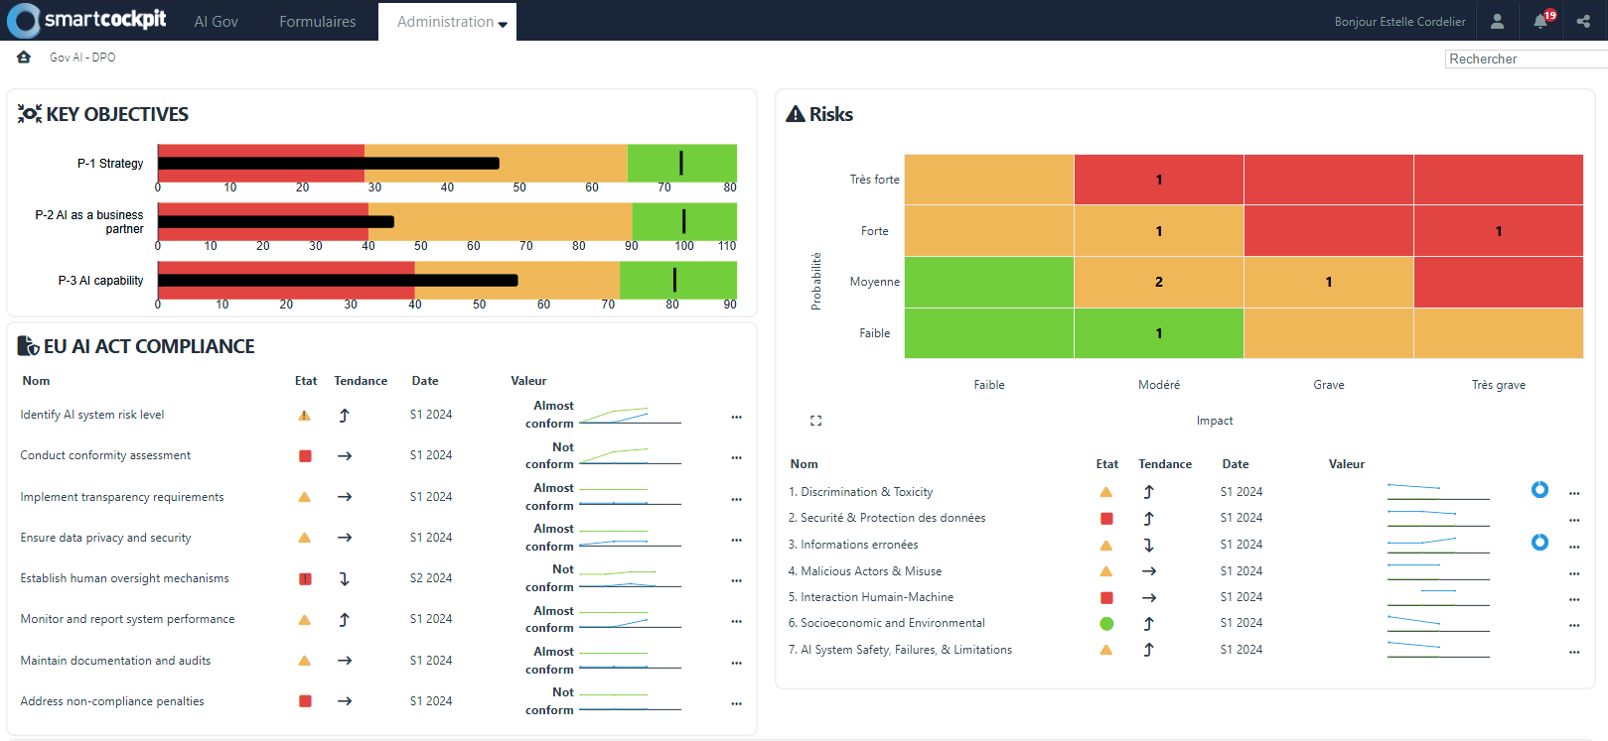The height and width of the screenshot is (741, 1608).
Task: Select the Moyenne/Modéré risk matrix cell showing 2
Action: point(1158,282)
